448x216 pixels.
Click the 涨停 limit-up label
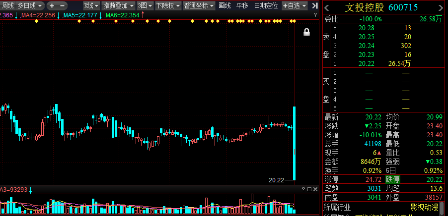click(331, 179)
